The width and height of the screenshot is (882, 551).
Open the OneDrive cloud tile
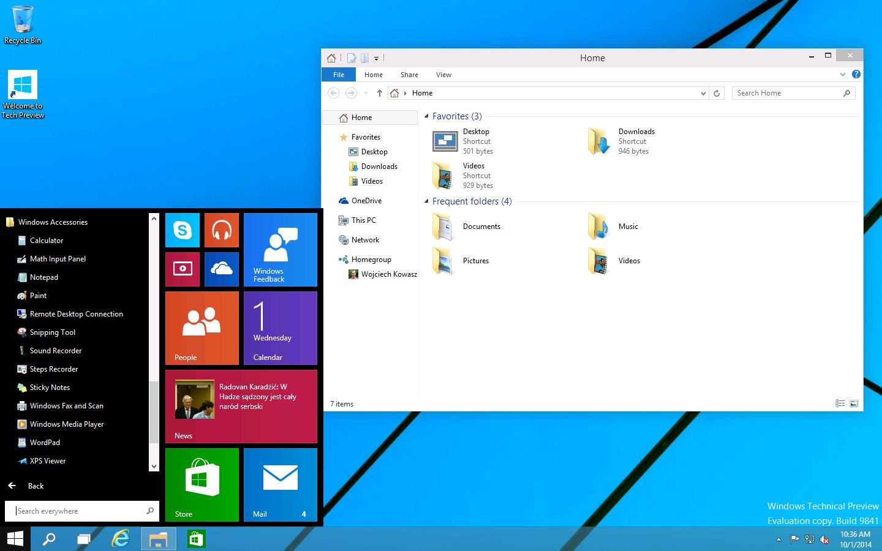coord(221,269)
